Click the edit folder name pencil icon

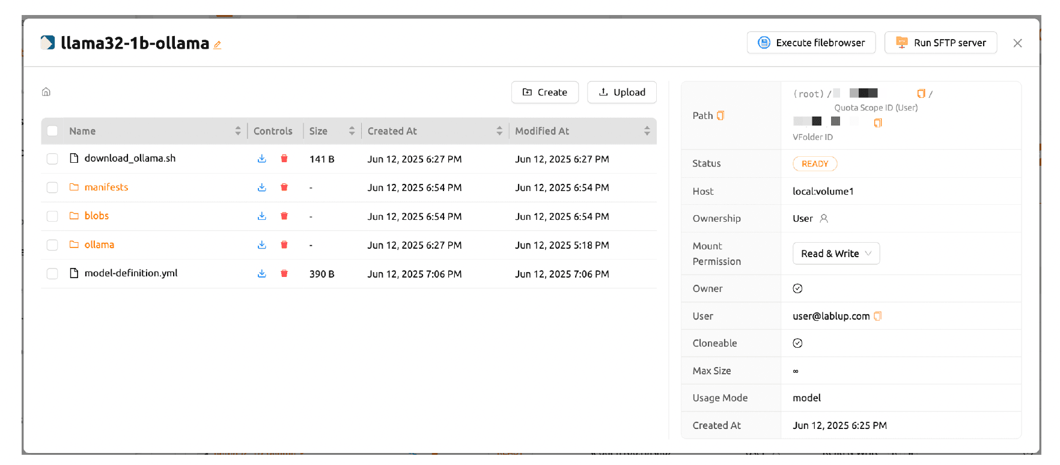tap(218, 44)
